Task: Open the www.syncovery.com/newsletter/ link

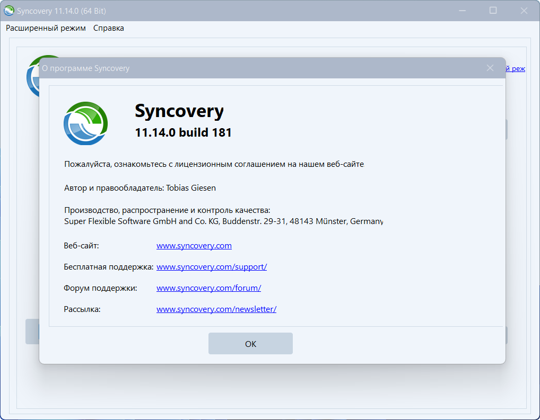Action: point(216,309)
